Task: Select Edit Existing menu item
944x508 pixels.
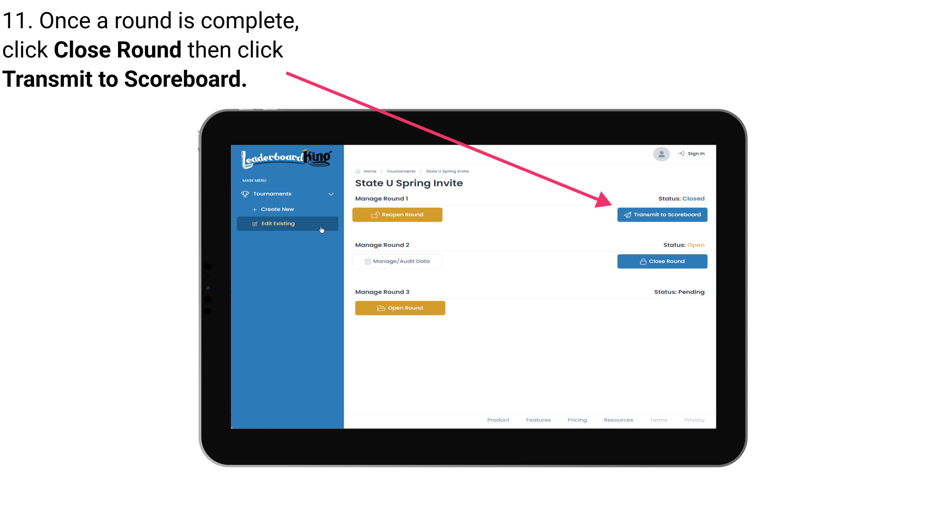Action: (288, 223)
